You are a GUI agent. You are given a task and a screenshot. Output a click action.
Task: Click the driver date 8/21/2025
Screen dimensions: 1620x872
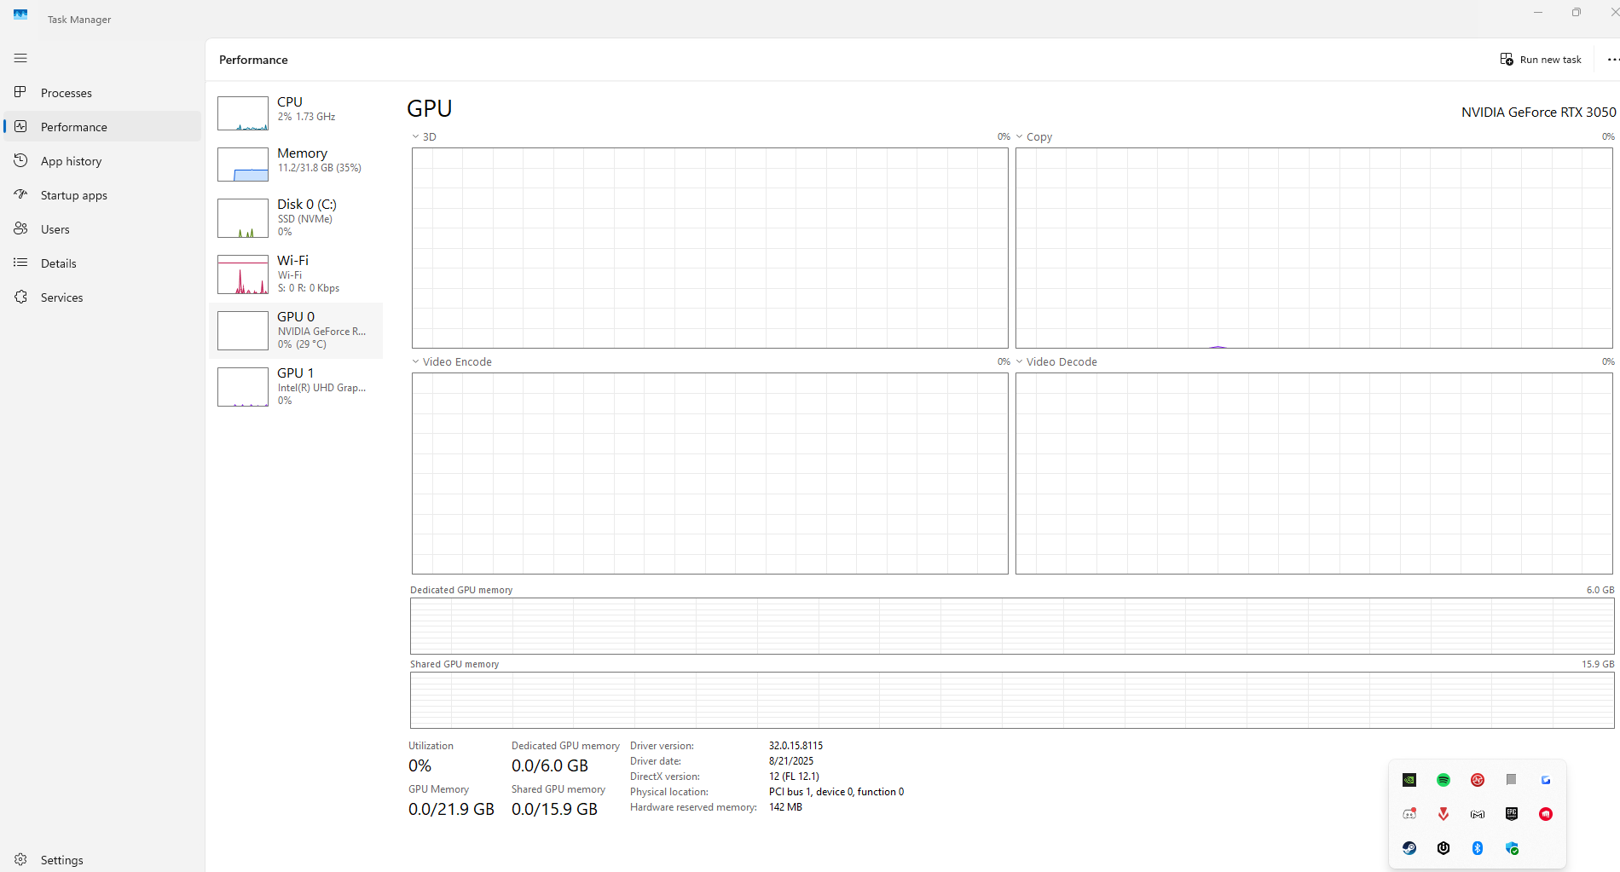tap(791, 761)
